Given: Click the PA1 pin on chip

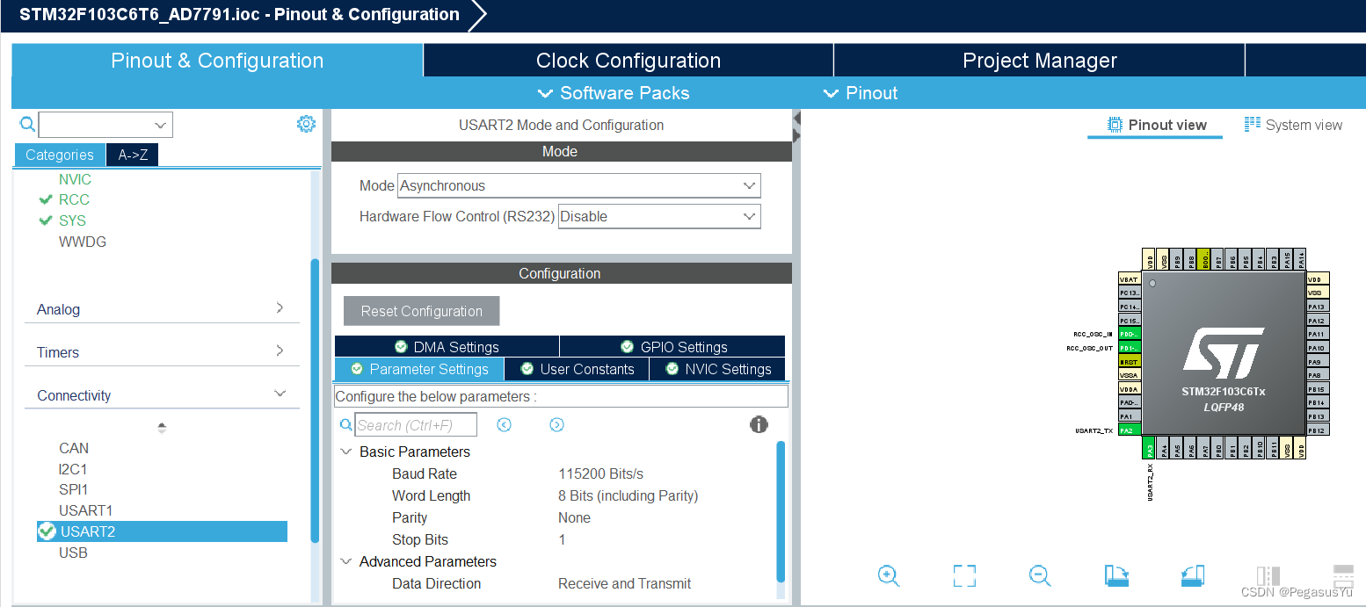Looking at the screenshot, I should click(1130, 416).
